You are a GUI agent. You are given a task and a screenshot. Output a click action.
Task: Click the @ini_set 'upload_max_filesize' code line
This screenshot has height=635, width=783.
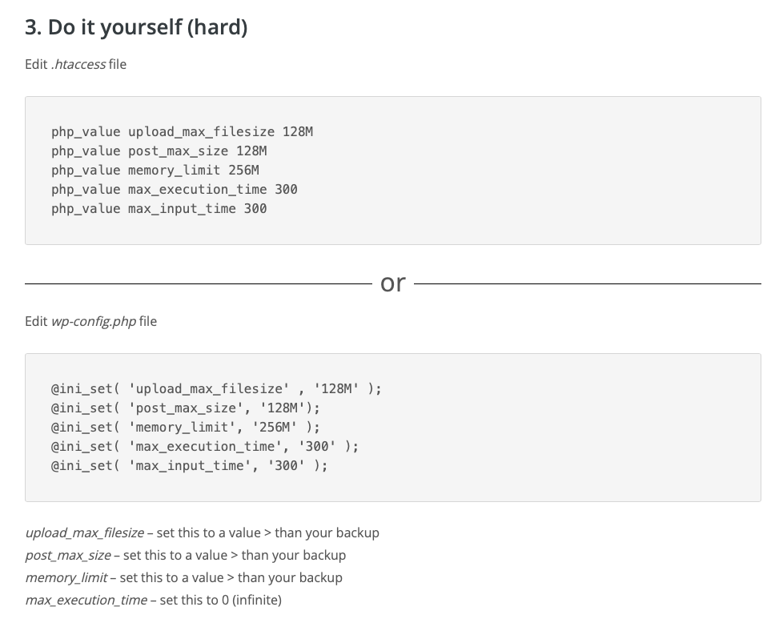click(x=216, y=388)
